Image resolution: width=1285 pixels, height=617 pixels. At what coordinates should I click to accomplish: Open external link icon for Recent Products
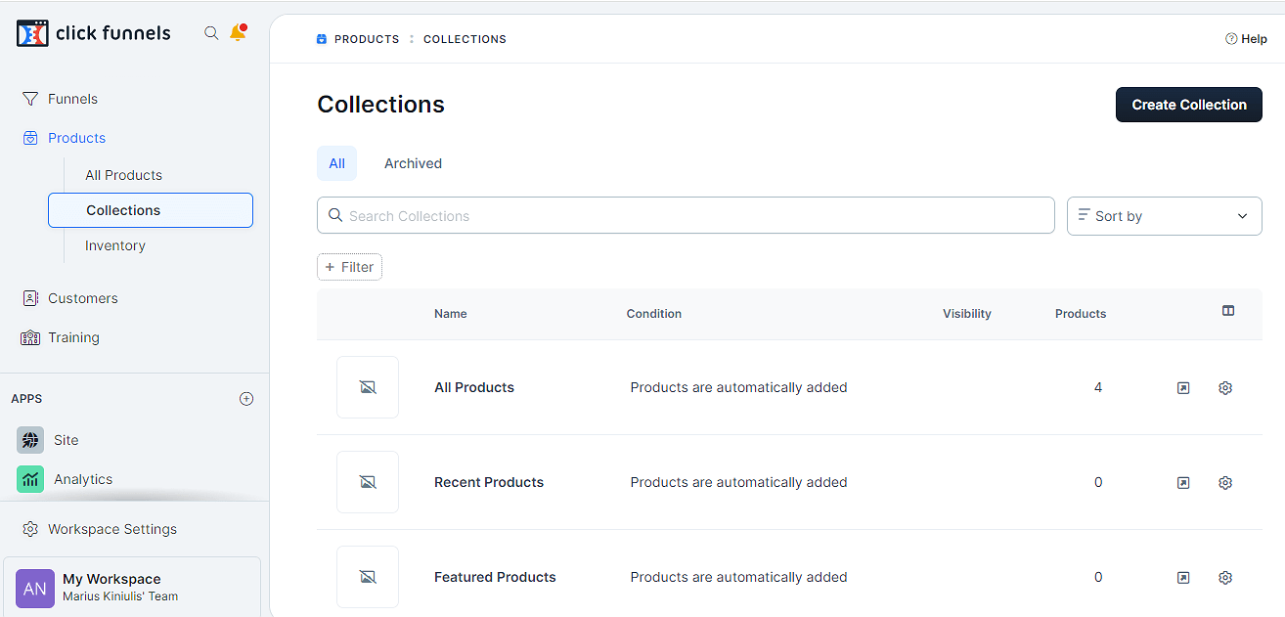click(x=1183, y=483)
